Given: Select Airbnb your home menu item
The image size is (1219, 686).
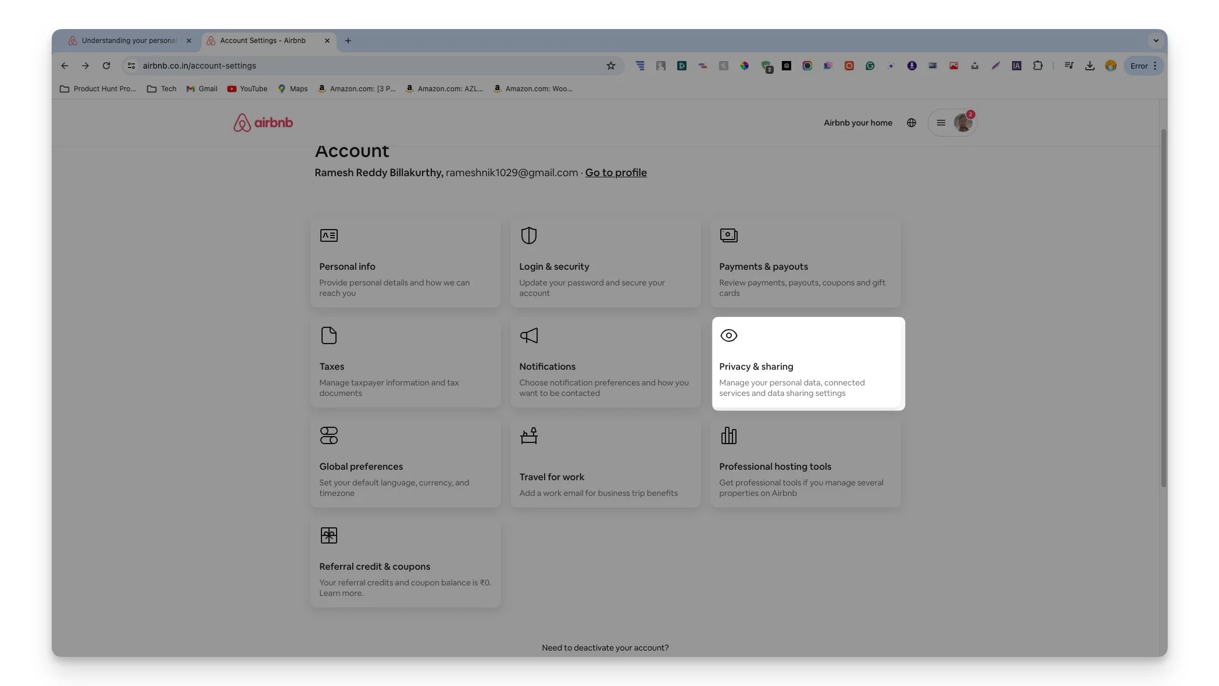Looking at the screenshot, I should click(x=856, y=122).
